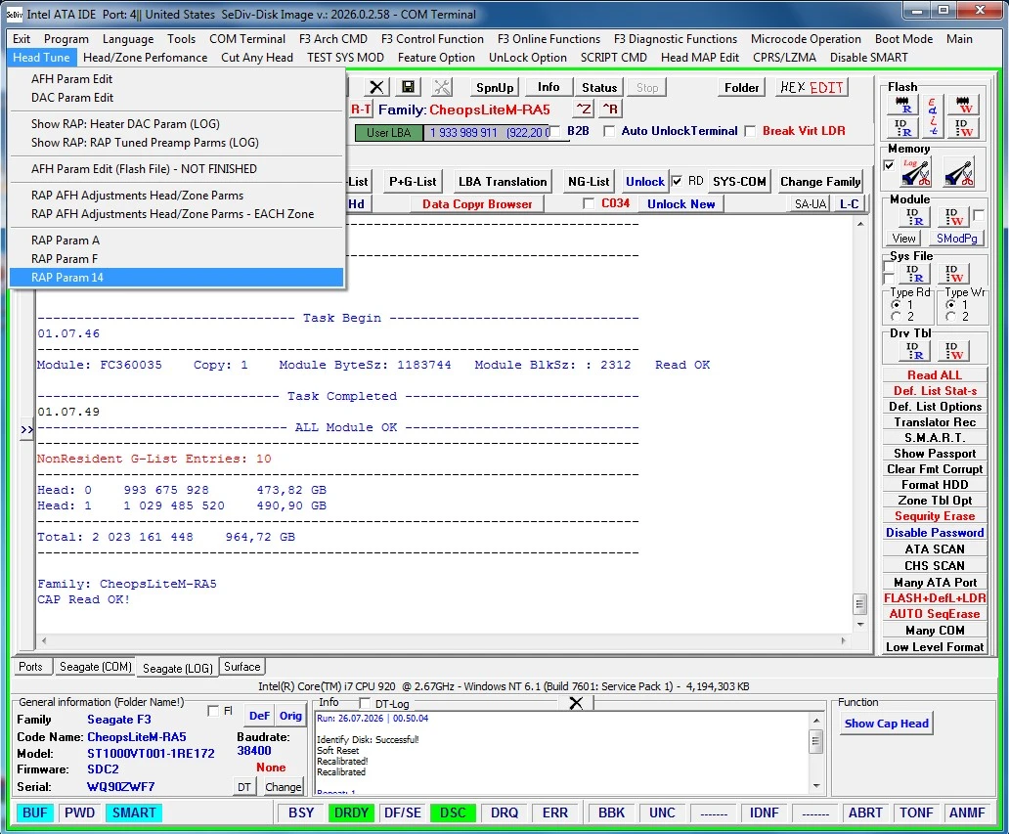The image size is (1009, 834).
Task: Click the red R-T button
Action: click(x=361, y=110)
